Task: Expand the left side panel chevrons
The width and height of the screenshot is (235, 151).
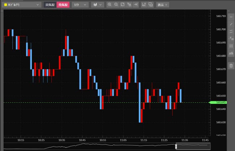Action: point(2,11)
